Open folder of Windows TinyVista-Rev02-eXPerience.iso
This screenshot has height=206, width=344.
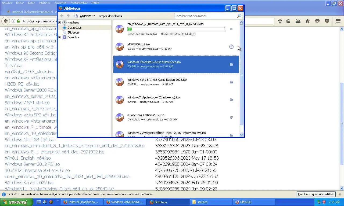click(x=231, y=64)
